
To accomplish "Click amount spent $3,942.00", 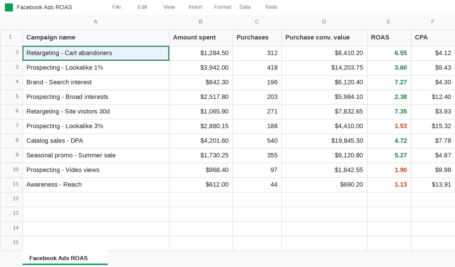I will (x=201, y=68).
